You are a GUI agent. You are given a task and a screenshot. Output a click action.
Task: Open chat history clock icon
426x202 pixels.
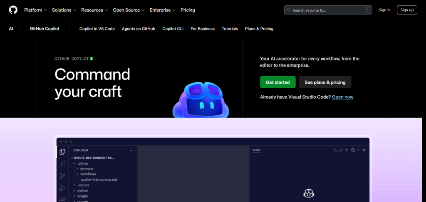click(x=353, y=150)
